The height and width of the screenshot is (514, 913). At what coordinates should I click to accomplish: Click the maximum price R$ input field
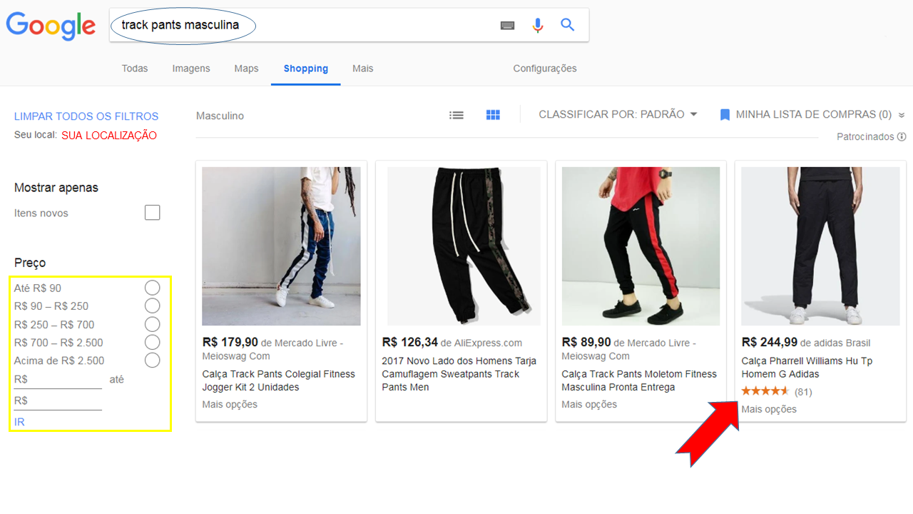point(58,401)
